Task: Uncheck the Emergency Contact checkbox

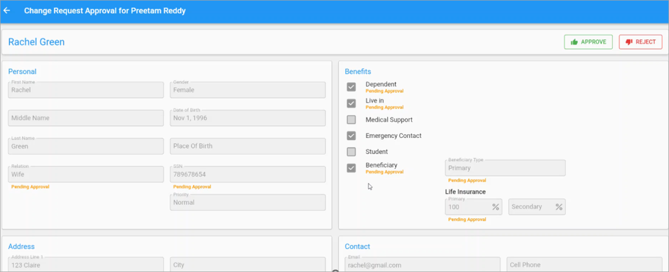Action: click(351, 136)
